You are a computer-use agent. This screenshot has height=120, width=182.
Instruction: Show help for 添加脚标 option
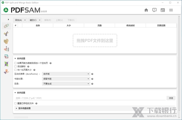(x=28, y=66)
